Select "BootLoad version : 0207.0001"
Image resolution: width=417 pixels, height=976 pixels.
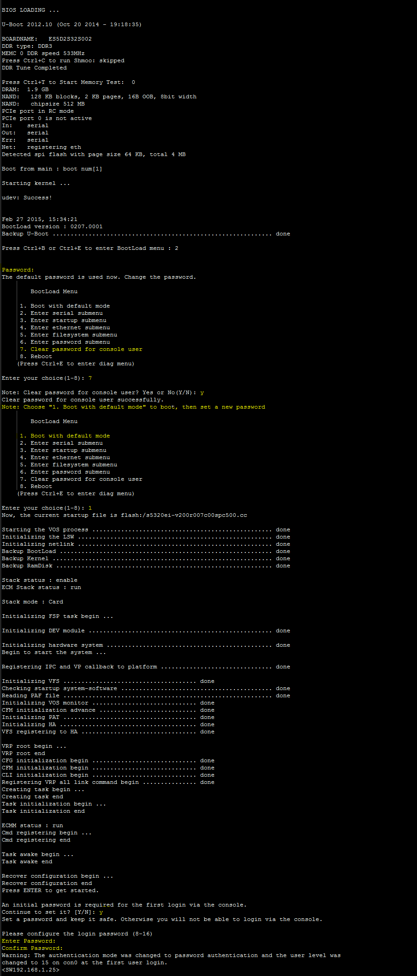click(52, 226)
